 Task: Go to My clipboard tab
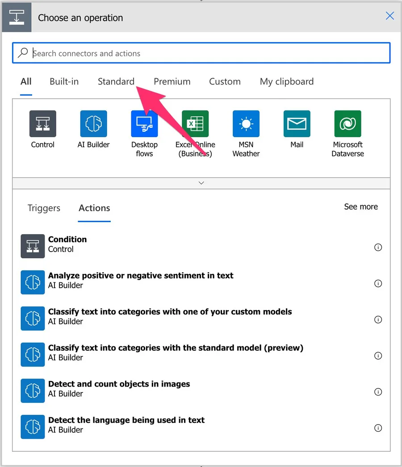(287, 81)
